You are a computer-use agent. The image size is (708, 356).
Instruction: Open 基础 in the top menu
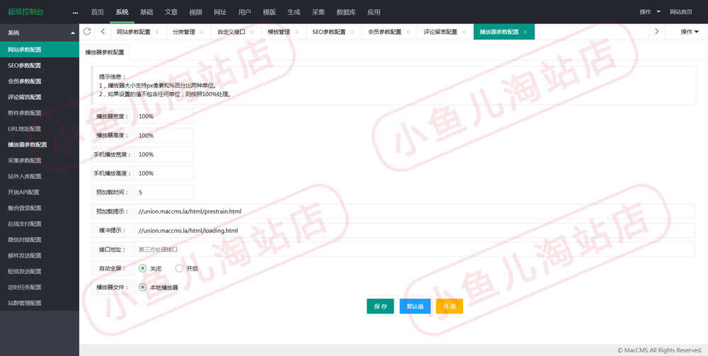(147, 12)
